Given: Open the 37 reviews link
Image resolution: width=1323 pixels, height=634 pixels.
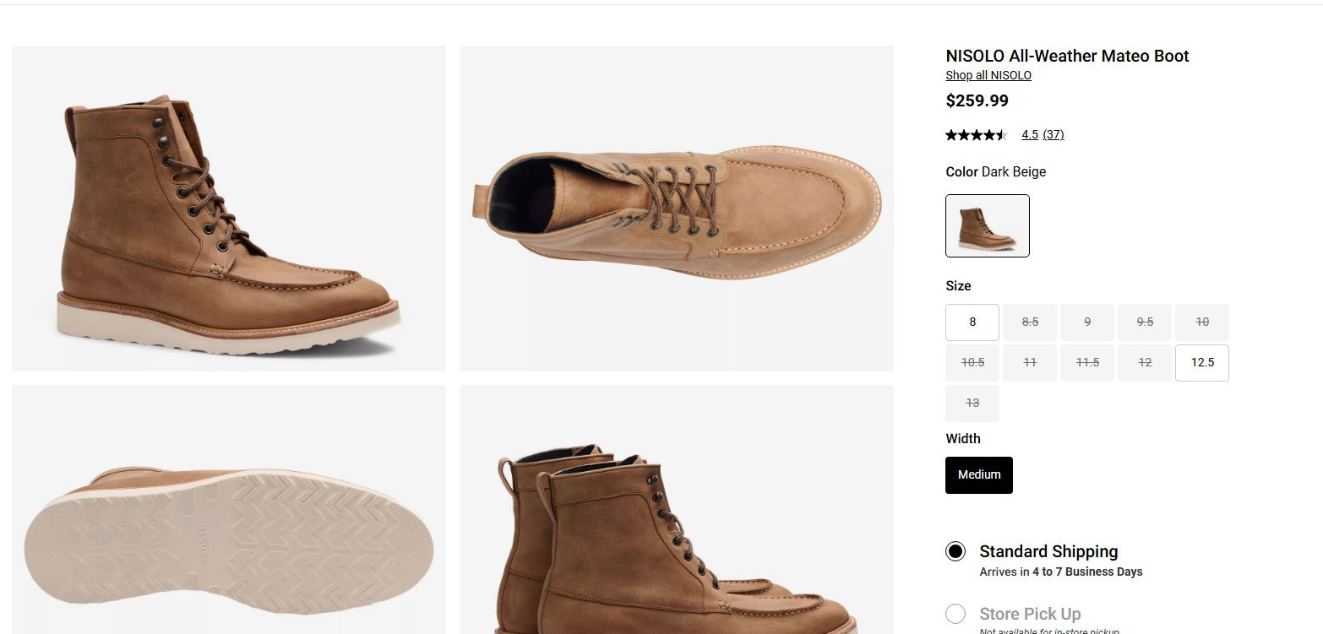Looking at the screenshot, I should tap(1053, 134).
